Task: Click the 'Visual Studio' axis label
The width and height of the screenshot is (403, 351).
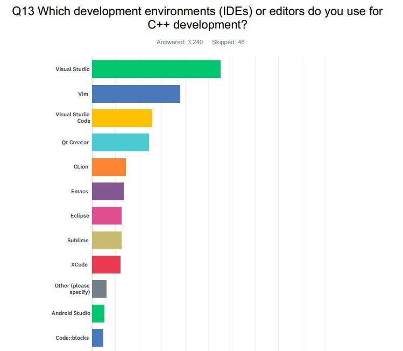Action: point(73,69)
